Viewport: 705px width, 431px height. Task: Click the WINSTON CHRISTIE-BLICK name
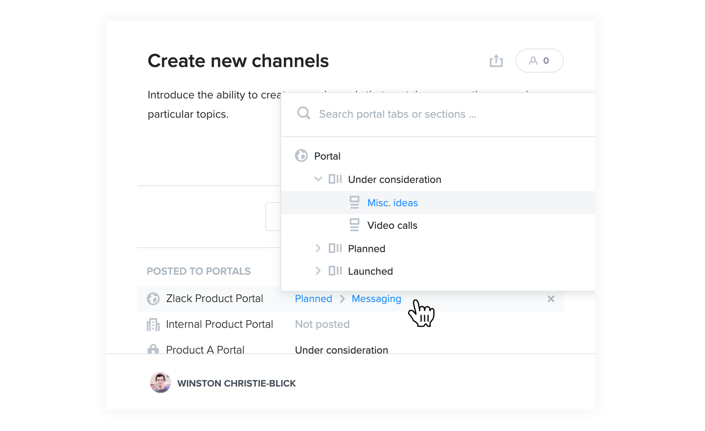[236, 384]
